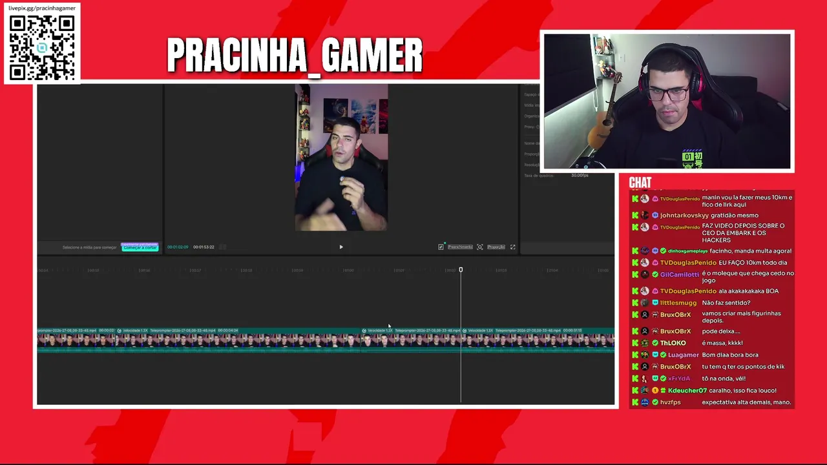The height and width of the screenshot is (465, 827).
Task: Click username 'johntarkovskyy' in chat
Action: point(684,215)
